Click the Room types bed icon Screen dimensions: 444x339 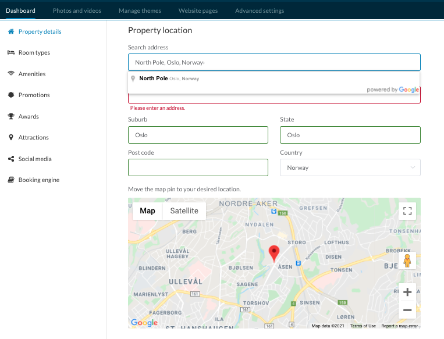coord(10,52)
